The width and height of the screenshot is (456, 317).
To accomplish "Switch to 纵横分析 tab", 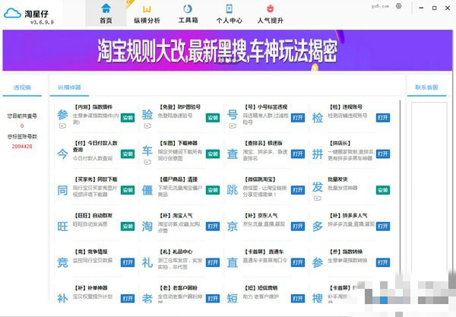I will tap(147, 14).
